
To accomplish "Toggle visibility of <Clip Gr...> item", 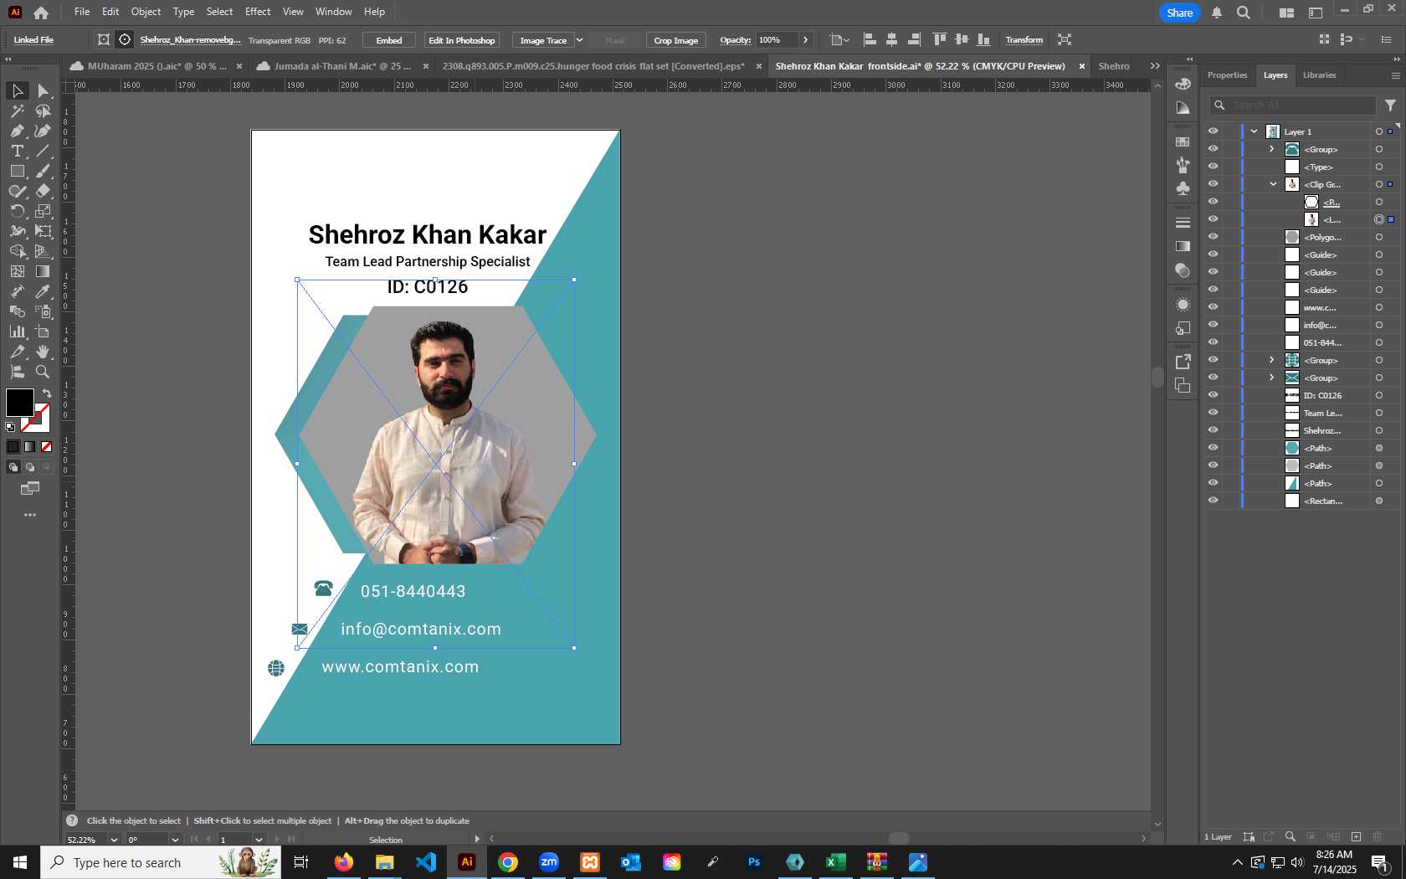I will tap(1213, 184).
